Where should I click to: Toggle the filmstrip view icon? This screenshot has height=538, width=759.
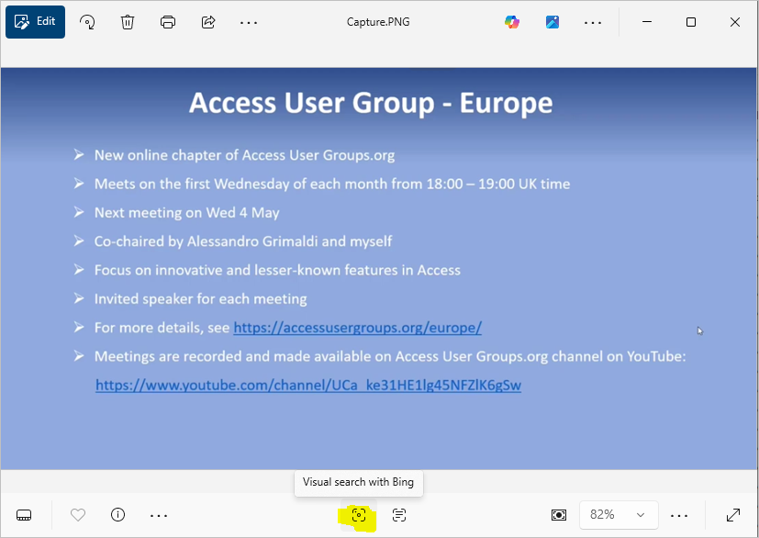point(24,515)
